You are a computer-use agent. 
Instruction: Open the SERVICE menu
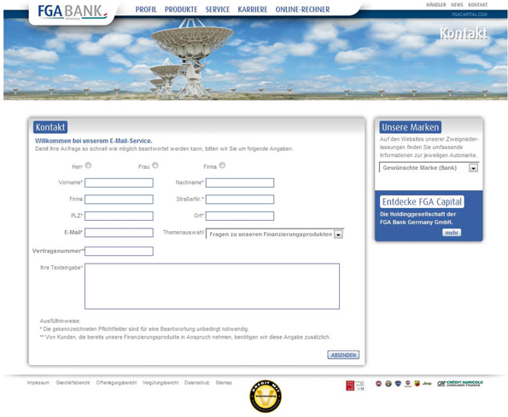tap(218, 9)
